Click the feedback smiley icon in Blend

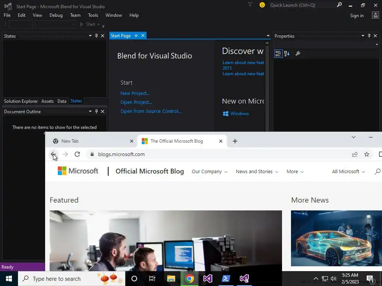tap(262, 5)
